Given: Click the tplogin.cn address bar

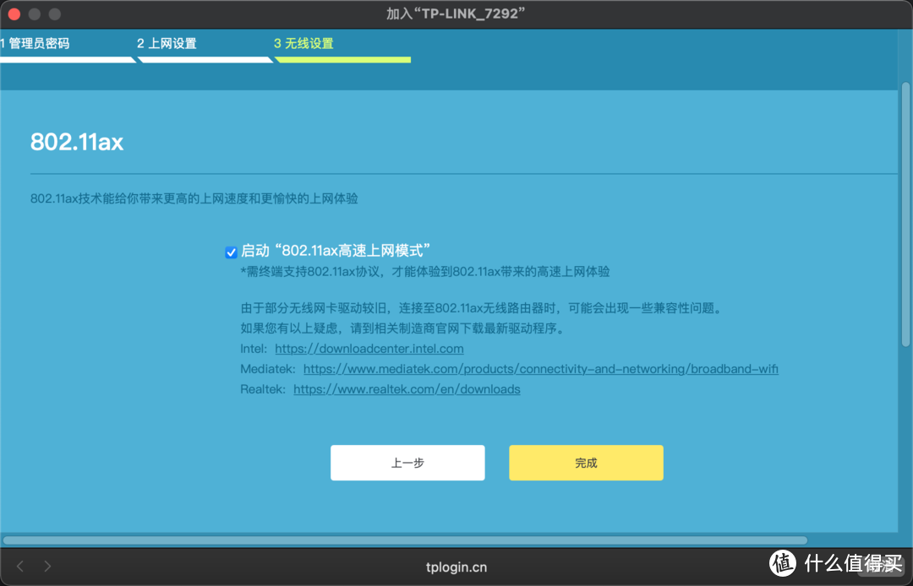Looking at the screenshot, I should point(456,567).
